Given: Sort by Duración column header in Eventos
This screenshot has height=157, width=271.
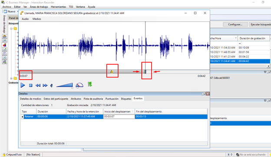Looking at the screenshot, I should click(51, 112).
